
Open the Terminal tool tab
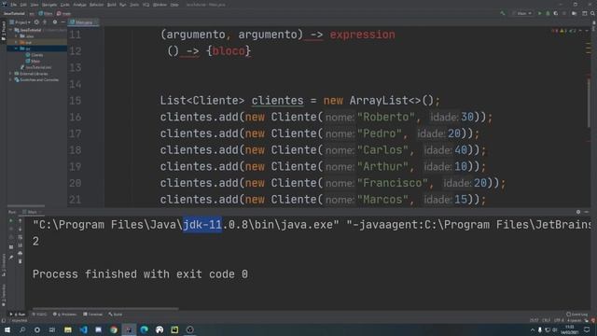93,315
